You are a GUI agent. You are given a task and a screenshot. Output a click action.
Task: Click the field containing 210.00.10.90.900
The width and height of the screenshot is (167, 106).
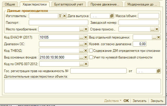click(59, 57)
